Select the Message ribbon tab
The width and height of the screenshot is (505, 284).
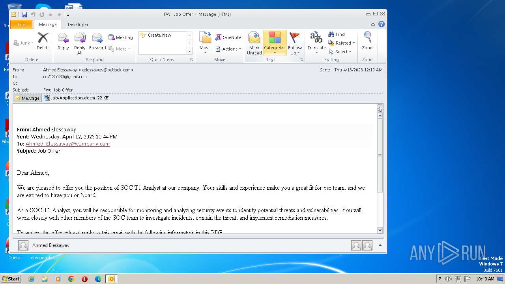pyautogui.click(x=48, y=24)
